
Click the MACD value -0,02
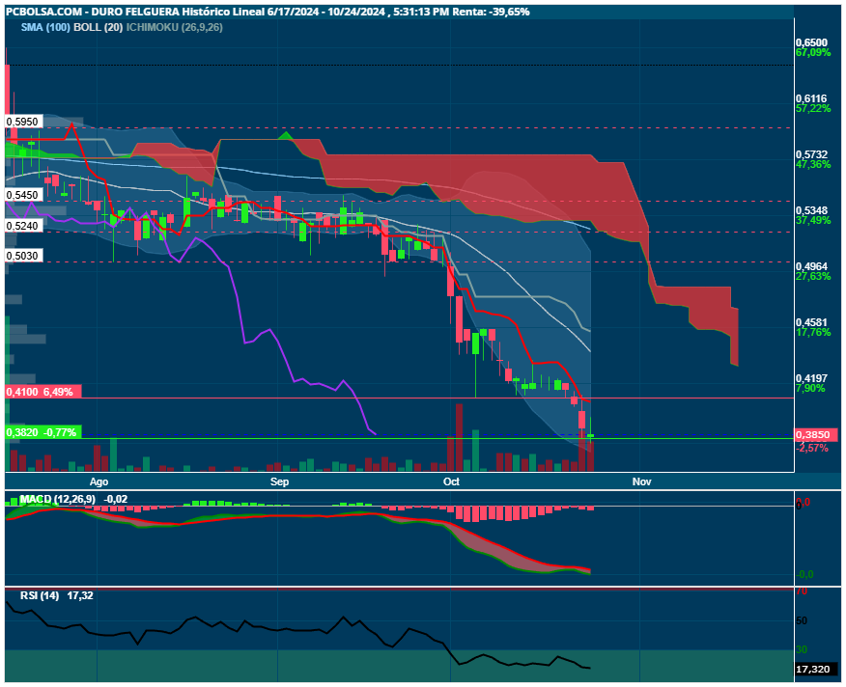(x=116, y=500)
